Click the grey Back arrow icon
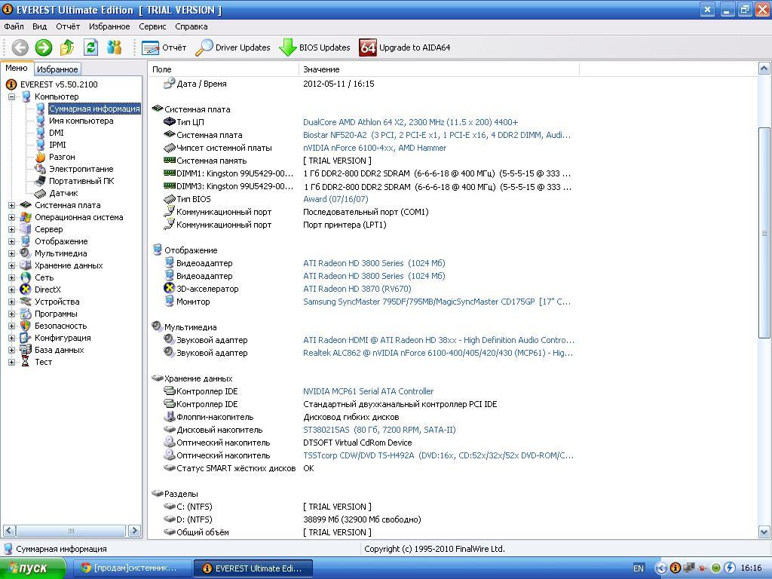 pyautogui.click(x=20, y=47)
